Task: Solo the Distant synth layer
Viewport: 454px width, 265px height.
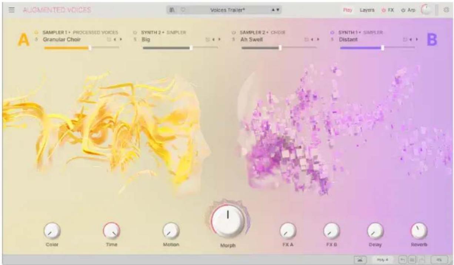Action: click(333, 39)
